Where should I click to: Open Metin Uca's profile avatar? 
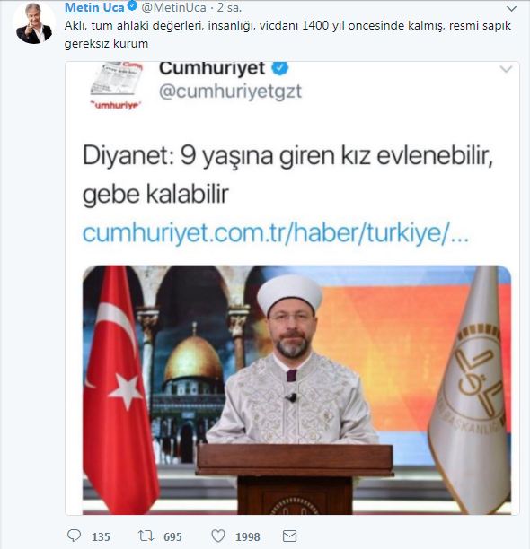pyautogui.click(x=34, y=24)
